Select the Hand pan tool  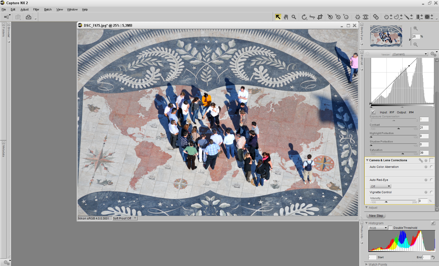tap(286, 17)
